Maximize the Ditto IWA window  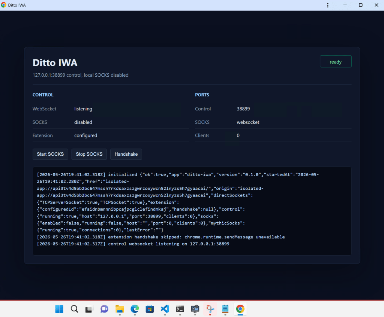point(361,5)
